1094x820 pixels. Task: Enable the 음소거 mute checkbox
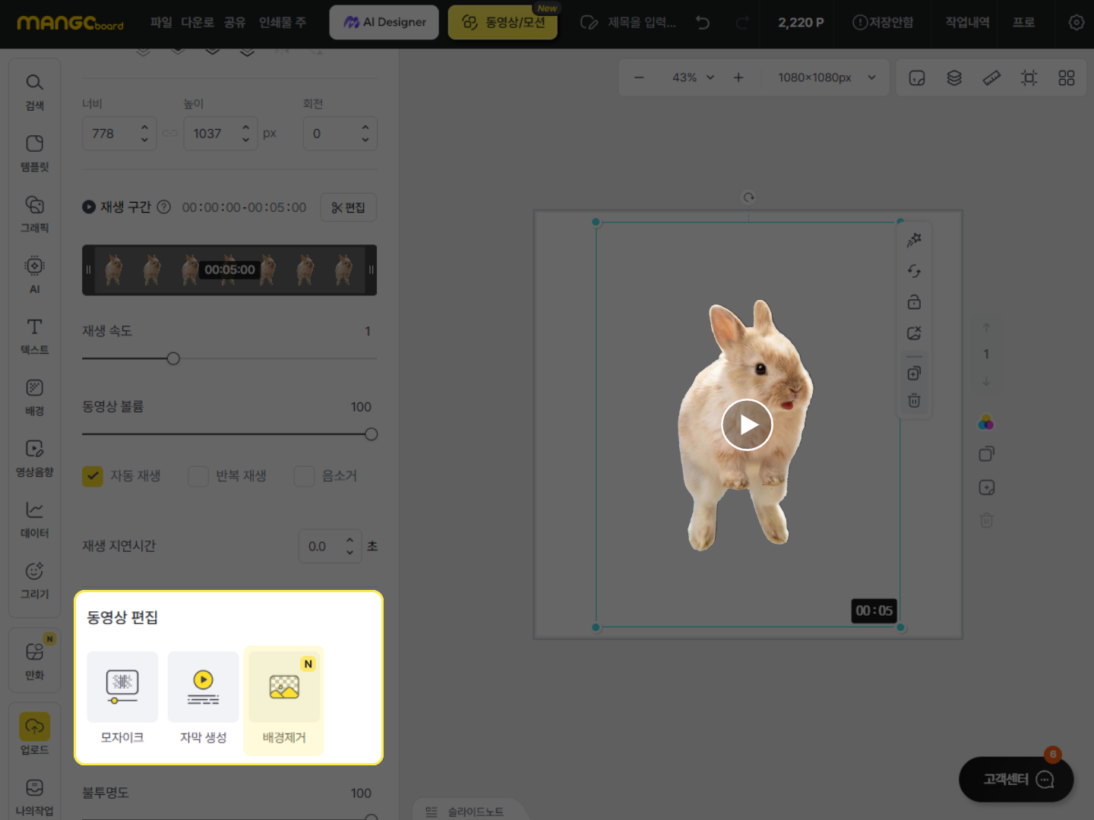point(304,476)
